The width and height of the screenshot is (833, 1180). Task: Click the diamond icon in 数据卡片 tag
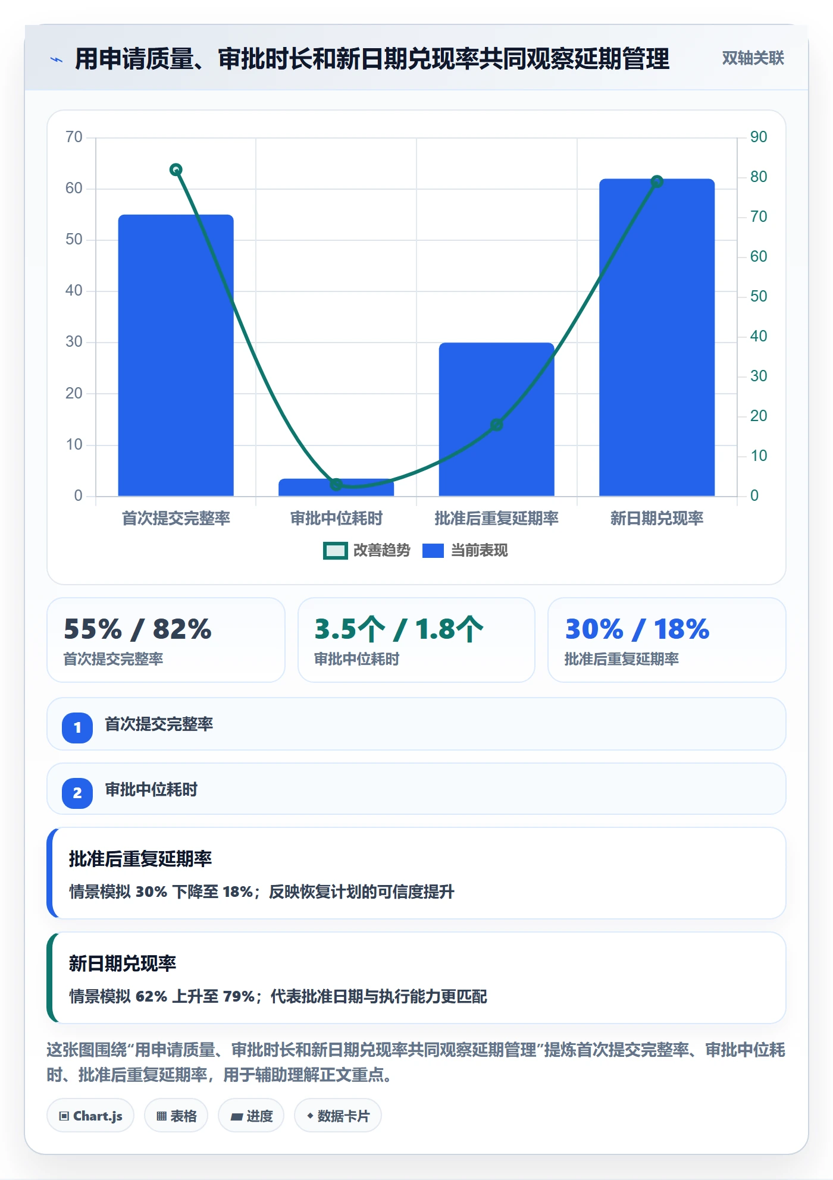(310, 1116)
